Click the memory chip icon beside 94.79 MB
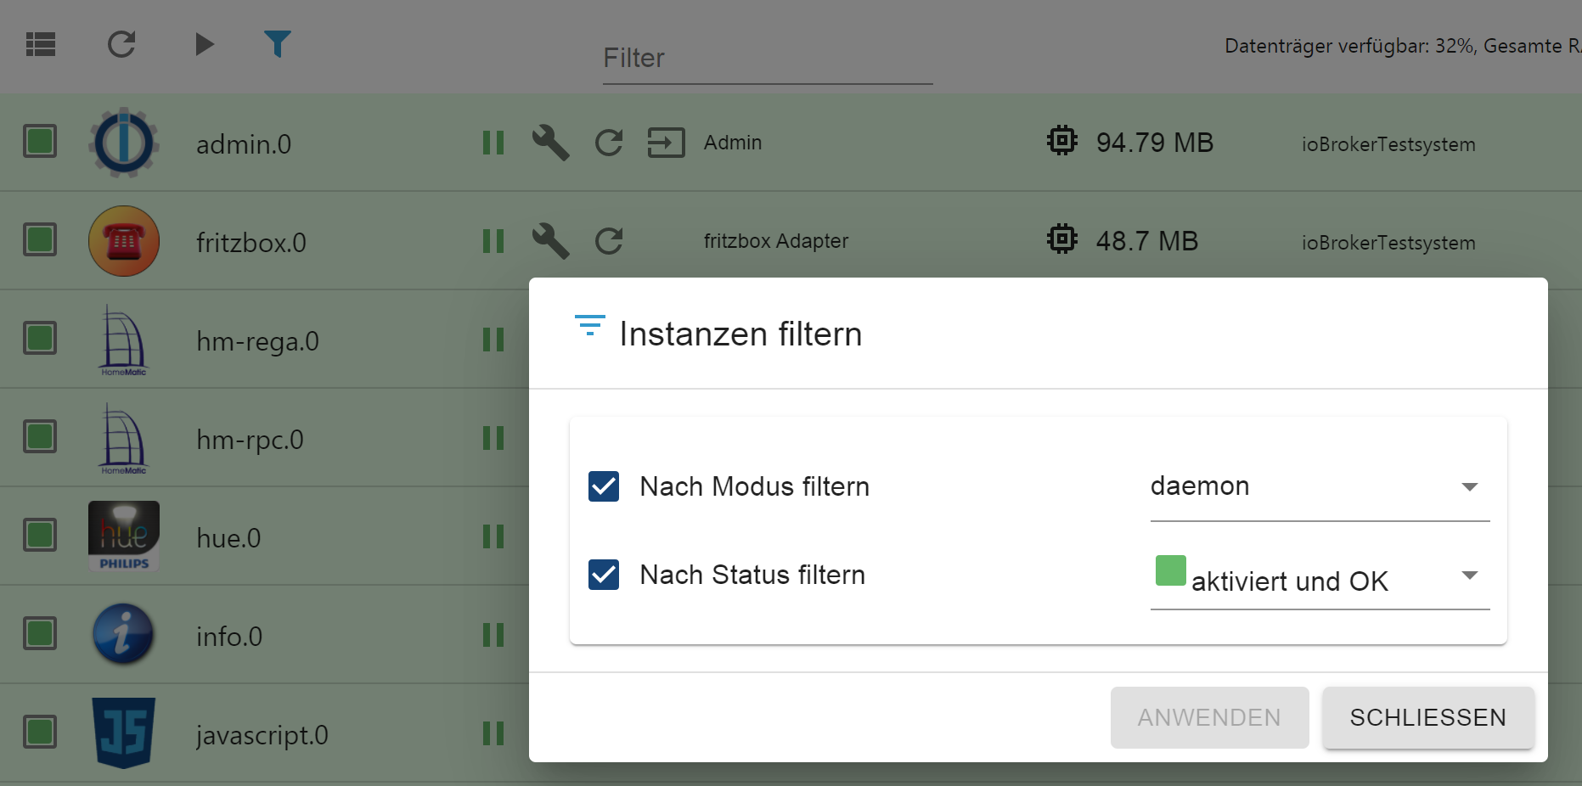Image resolution: width=1582 pixels, height=786 pixels. point(1061,141)
